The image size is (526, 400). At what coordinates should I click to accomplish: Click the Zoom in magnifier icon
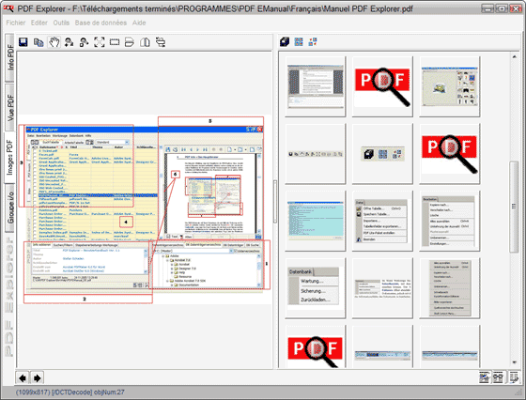(x=70, y=42)
